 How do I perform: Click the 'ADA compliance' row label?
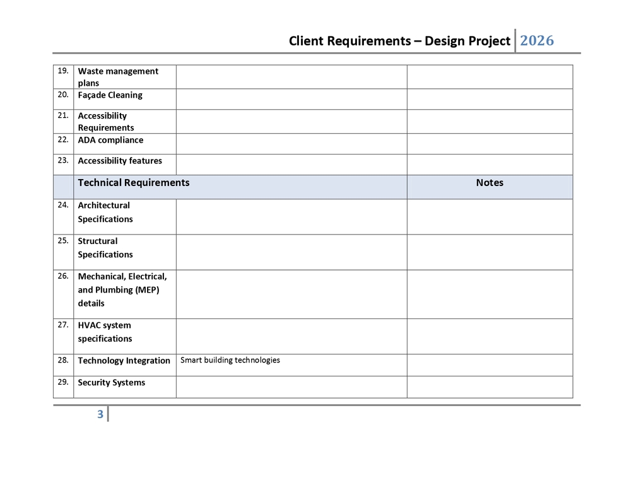pyautogui.click(x=110, y=140)
